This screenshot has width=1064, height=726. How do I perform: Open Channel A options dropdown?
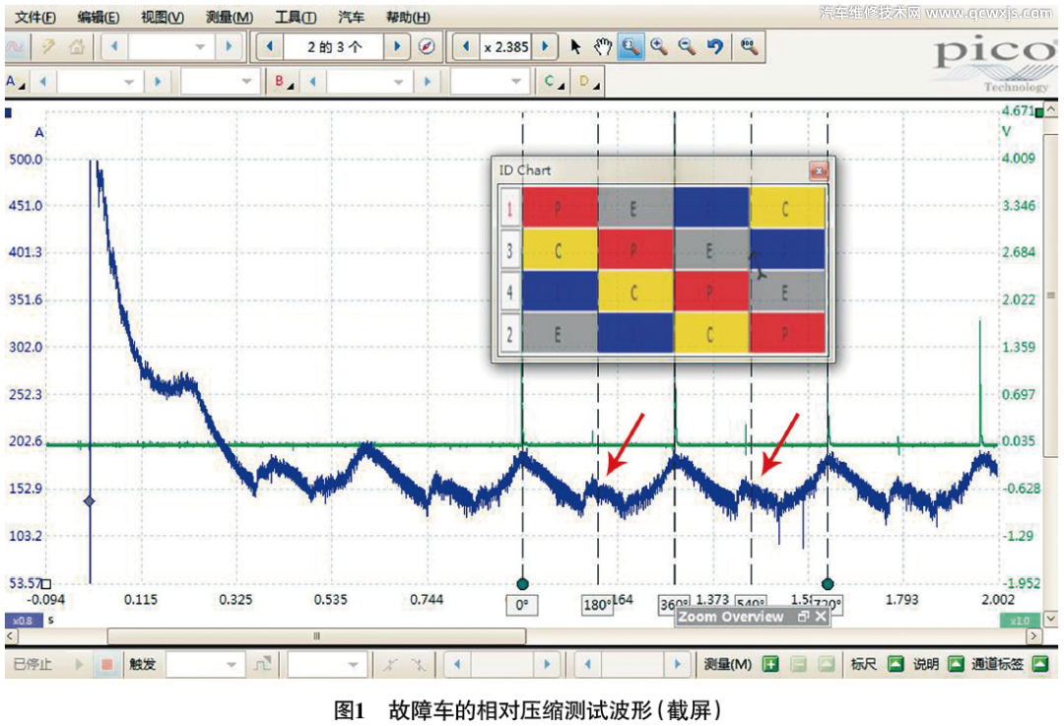pos(17,83)
